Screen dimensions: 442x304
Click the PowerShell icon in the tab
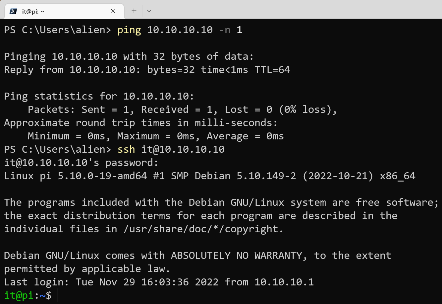click(13, 11)
